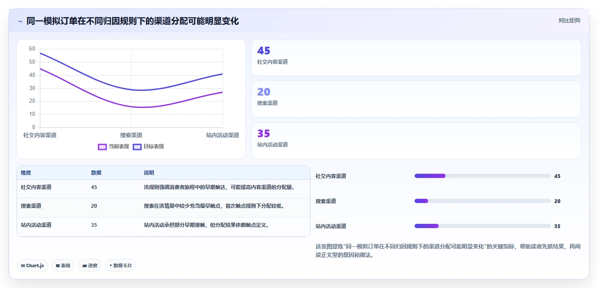Open the data card showing 45
This screenshot has width=598, height=288.
coord(416,58)
